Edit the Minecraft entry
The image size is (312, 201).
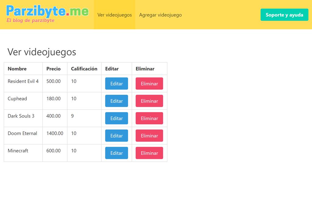pyautogui.click(x=117, y=153)
